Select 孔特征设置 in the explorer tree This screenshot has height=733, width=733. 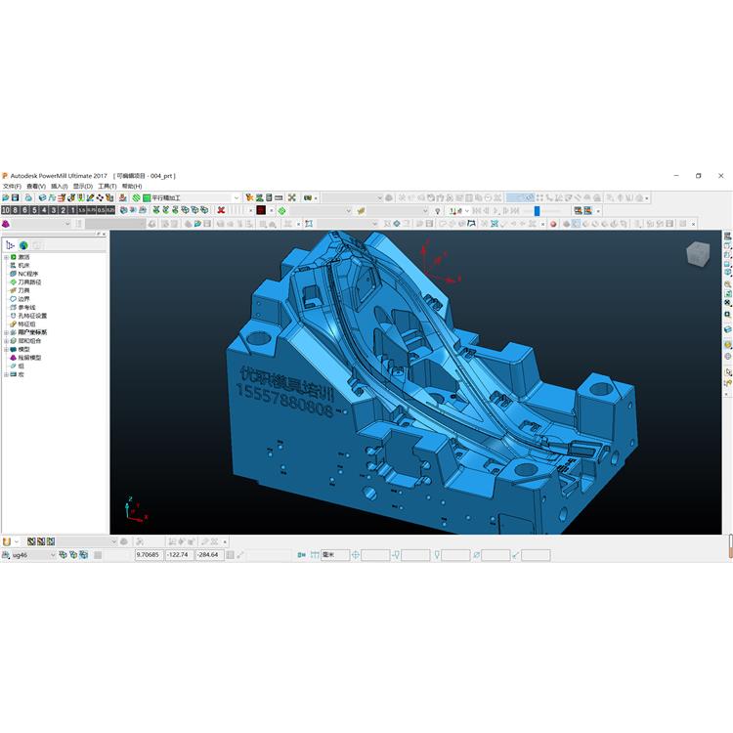click(32, 316)
